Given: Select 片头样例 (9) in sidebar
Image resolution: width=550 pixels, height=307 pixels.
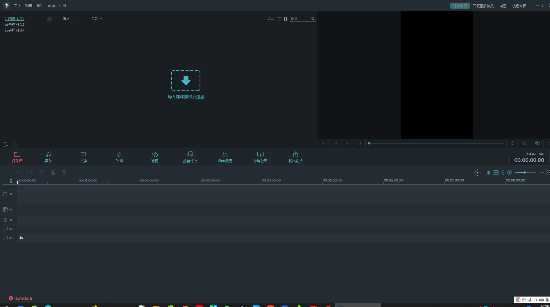Looking at the screenshot, I should click(x=14, y=30).
